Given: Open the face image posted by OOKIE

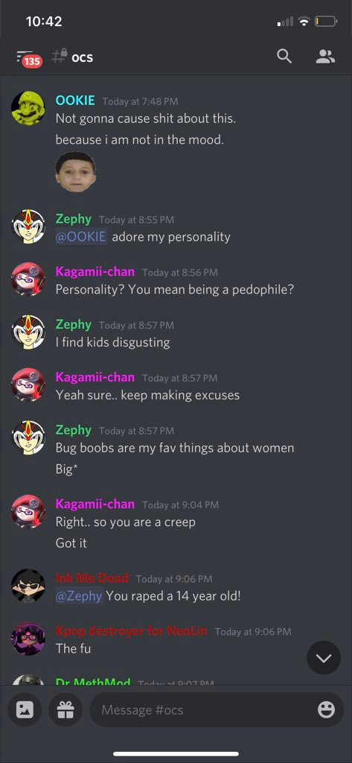Looking at the screenshot, I should click(x=75, y=172).
